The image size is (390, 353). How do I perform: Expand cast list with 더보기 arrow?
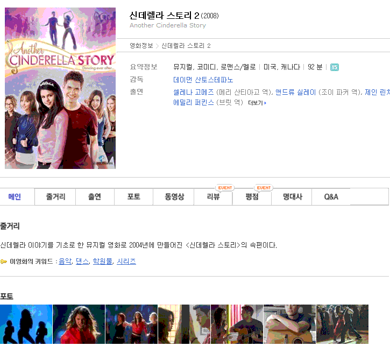point(257,103)
